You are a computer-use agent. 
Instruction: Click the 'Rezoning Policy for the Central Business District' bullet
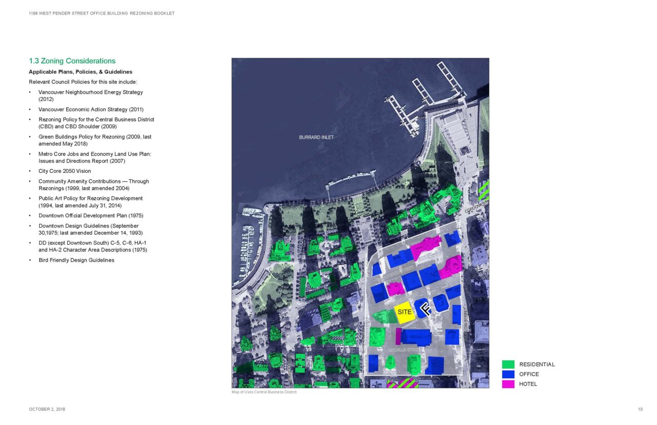click(96, 123)
